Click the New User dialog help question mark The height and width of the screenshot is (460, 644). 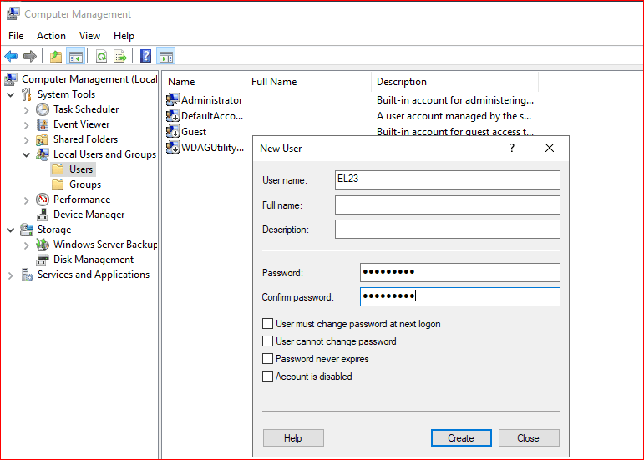(512, 148)
